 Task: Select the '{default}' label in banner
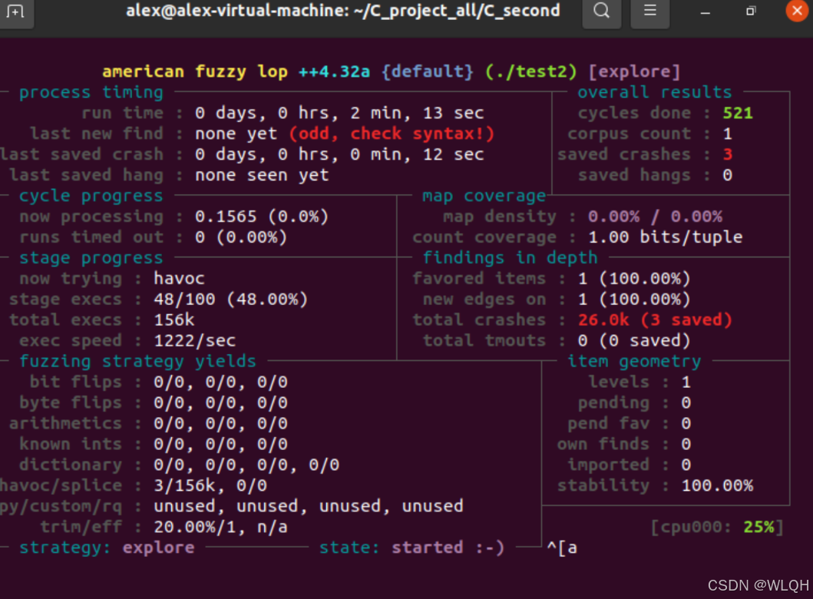(x=428, y=71)
